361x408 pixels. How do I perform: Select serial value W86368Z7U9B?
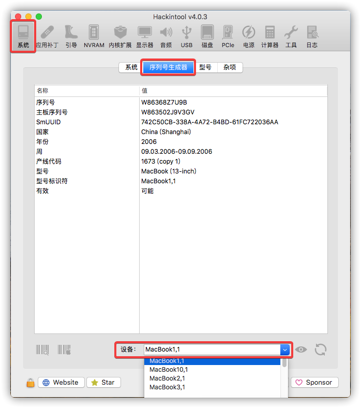tap(164, 103)
